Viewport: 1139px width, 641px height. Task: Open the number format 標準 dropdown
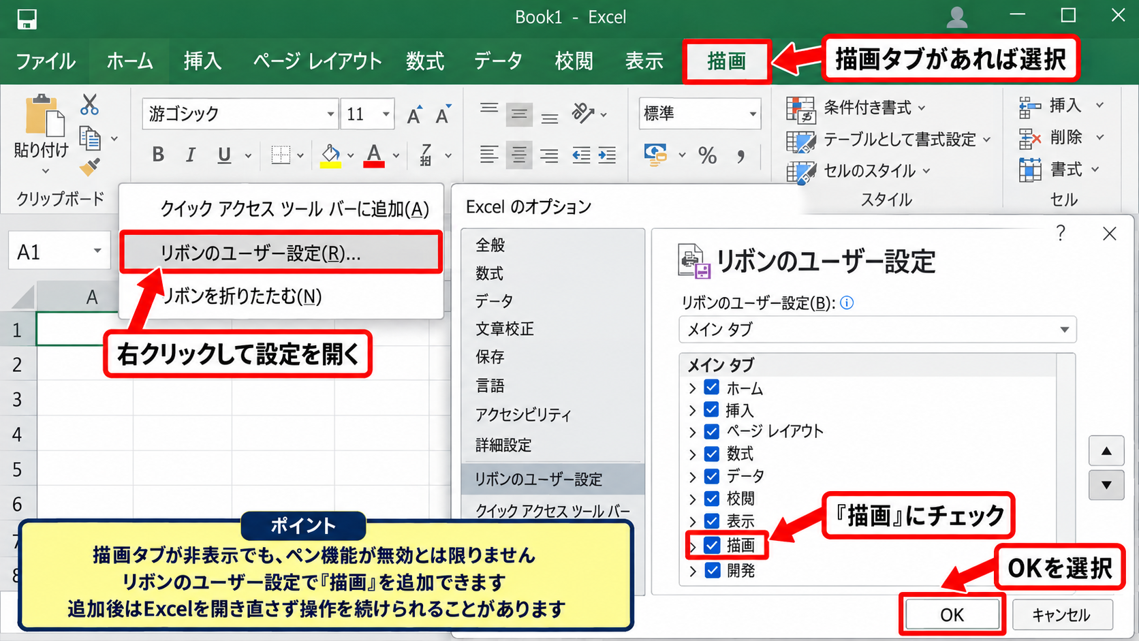[x=753, y=114]
